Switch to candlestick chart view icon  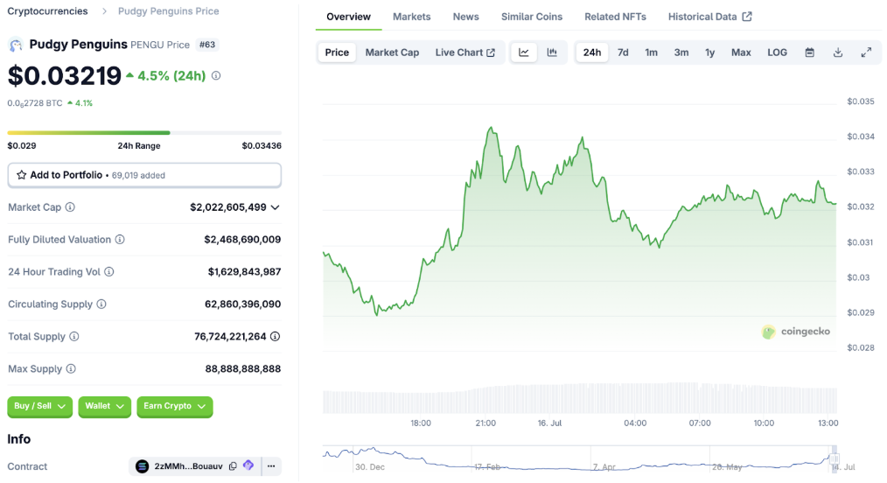point(552,52)
